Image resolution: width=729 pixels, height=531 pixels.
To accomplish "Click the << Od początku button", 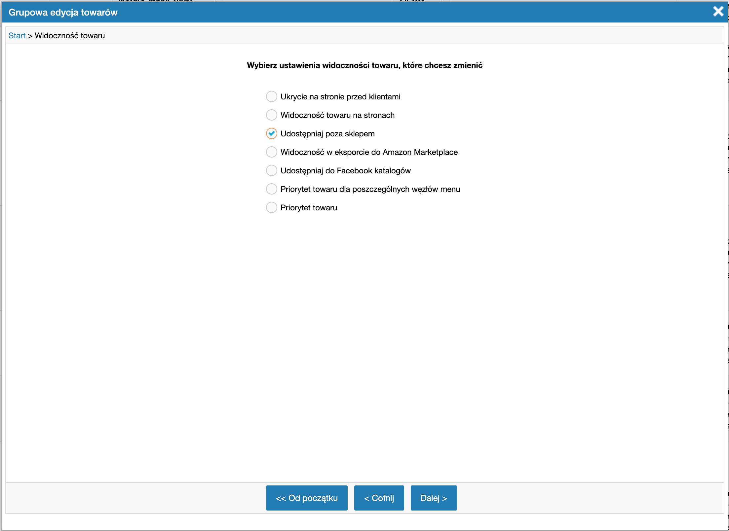I will pyautogui.click(x=307, y=498).
